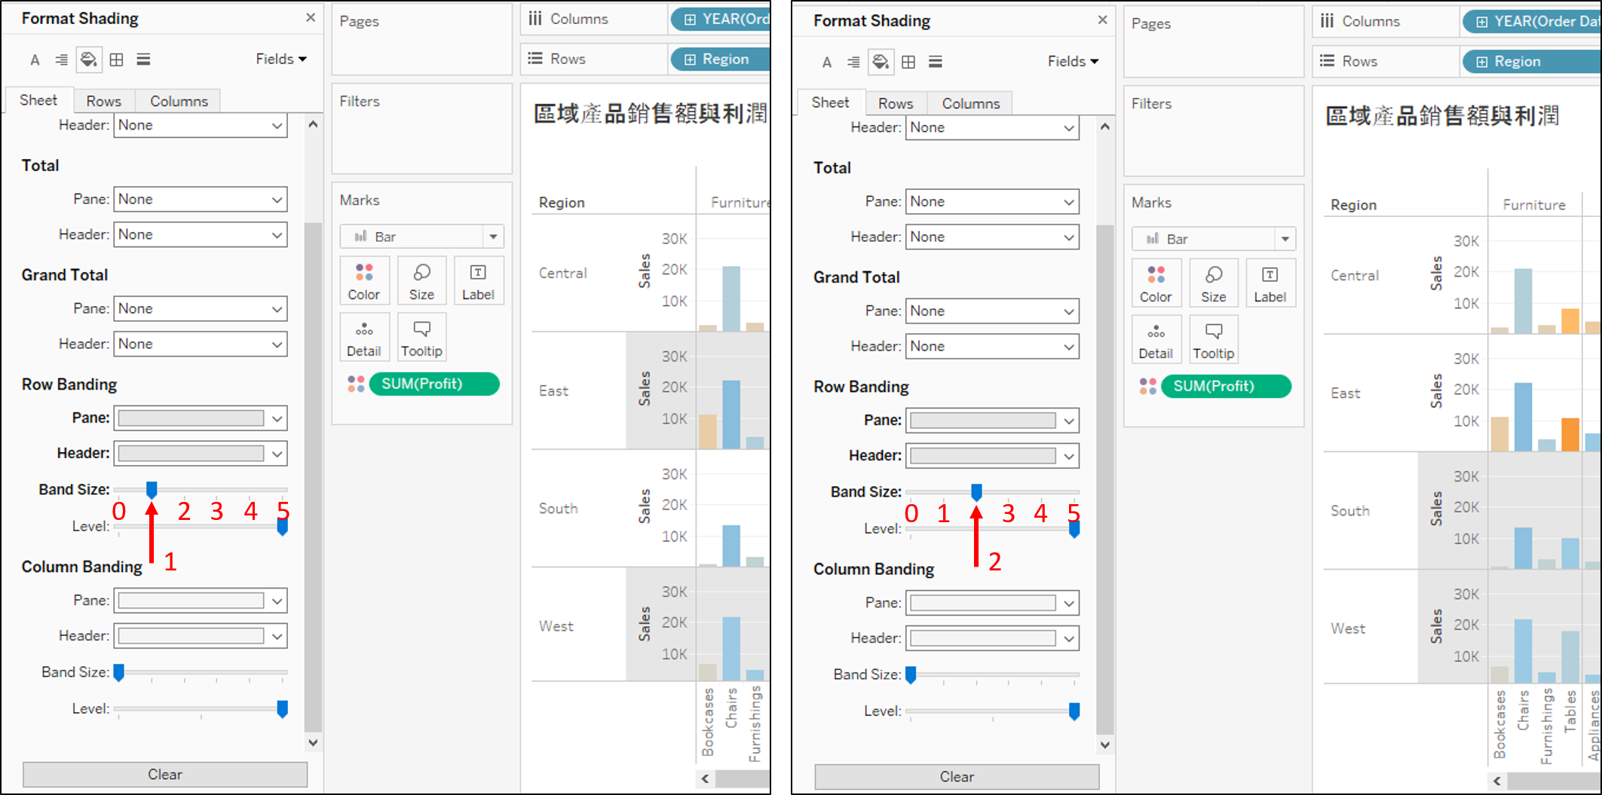1602x795 pixels.
Task: Switch to Rows tab in left panel
Action: point(103,101)
